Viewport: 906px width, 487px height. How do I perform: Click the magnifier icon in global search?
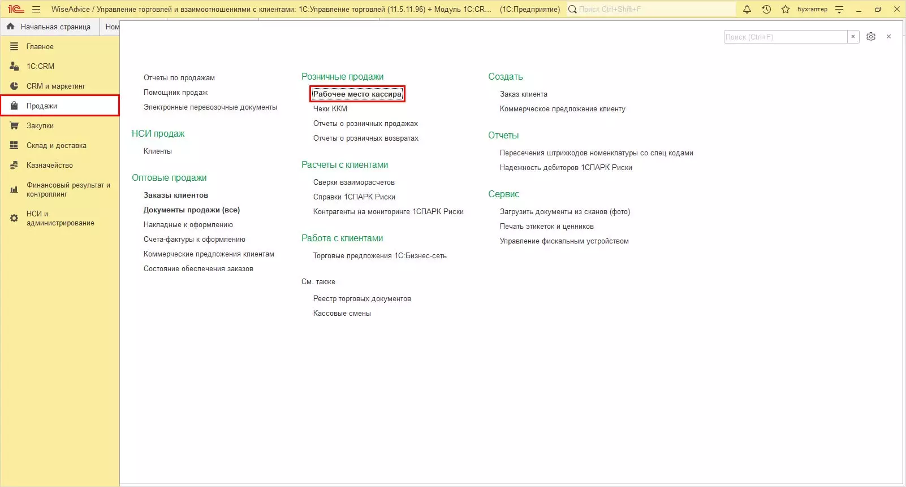click(x=572, y=9)
